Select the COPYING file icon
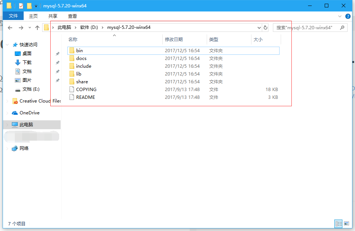 [72, 89]
